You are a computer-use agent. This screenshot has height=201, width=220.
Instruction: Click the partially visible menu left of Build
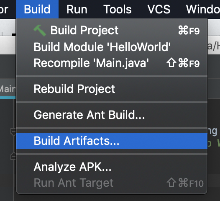(4, 9)
